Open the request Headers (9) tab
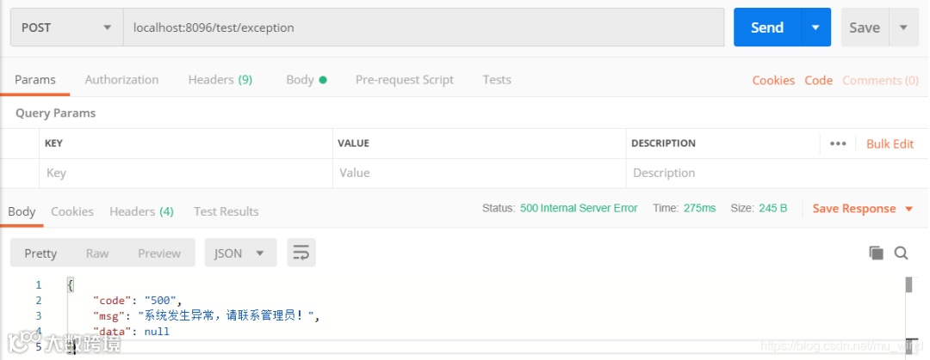The width and height of the screenshot is (930, 360). click(x=220, y=80)
